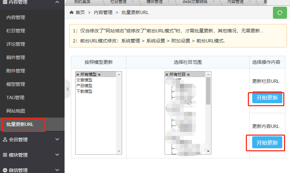Close the 模块管理 tab
290x173 pixels.
169,2
